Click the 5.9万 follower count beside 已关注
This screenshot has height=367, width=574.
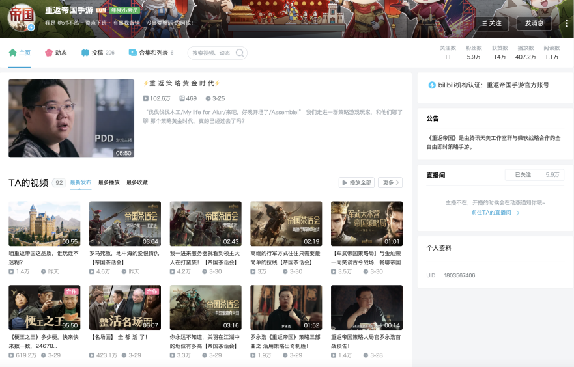[x=552, y=175]
